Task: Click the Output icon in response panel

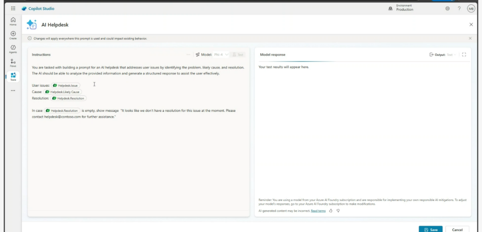Action: tap(431, 54)
